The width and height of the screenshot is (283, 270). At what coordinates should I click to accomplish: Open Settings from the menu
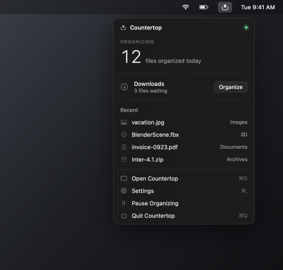point(184,191)
